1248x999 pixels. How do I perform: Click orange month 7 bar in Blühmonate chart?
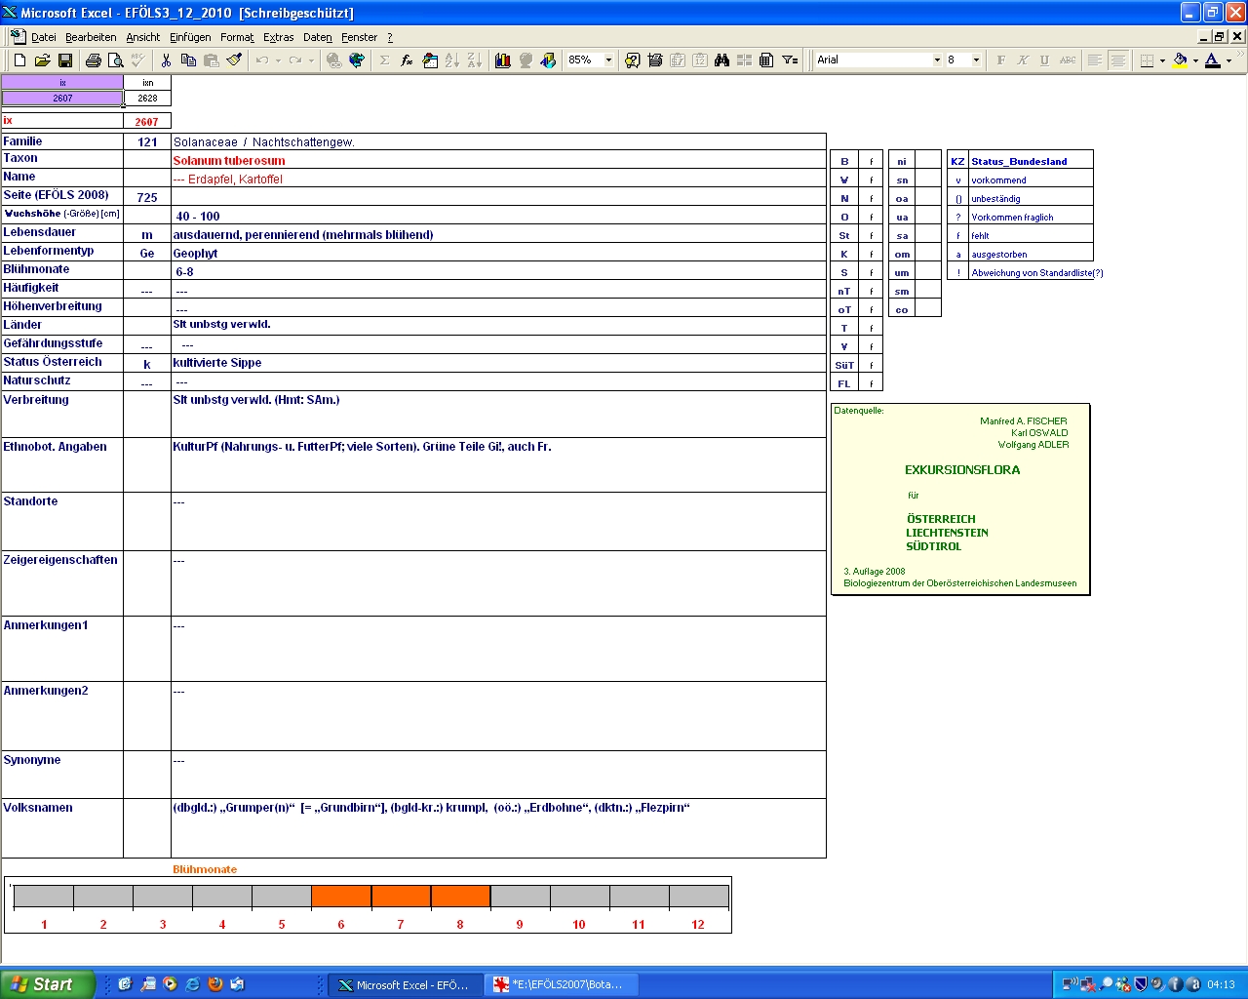[x=401, y=896]
